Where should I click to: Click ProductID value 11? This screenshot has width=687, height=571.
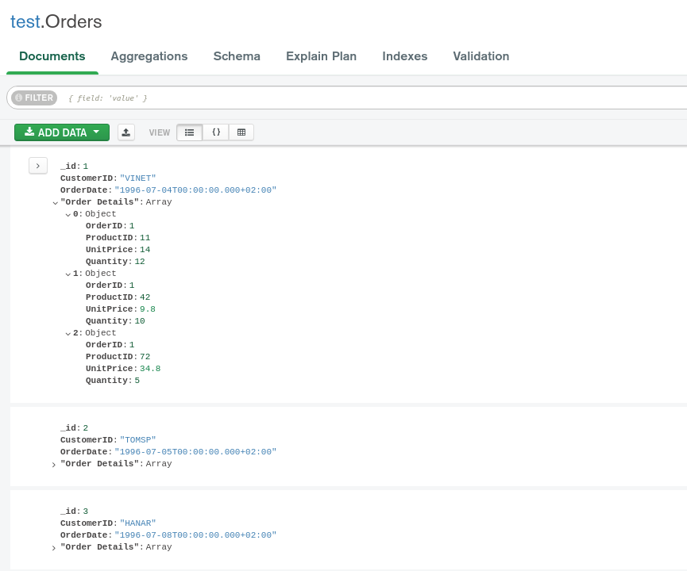click(145, 238)
